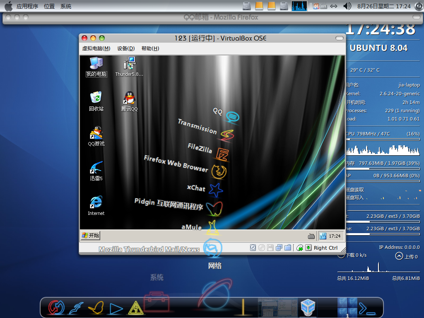This screenshot has width=424, height=318.
Task: Click the blue graph tray icon beside guest clock
Action: point(323,236)
